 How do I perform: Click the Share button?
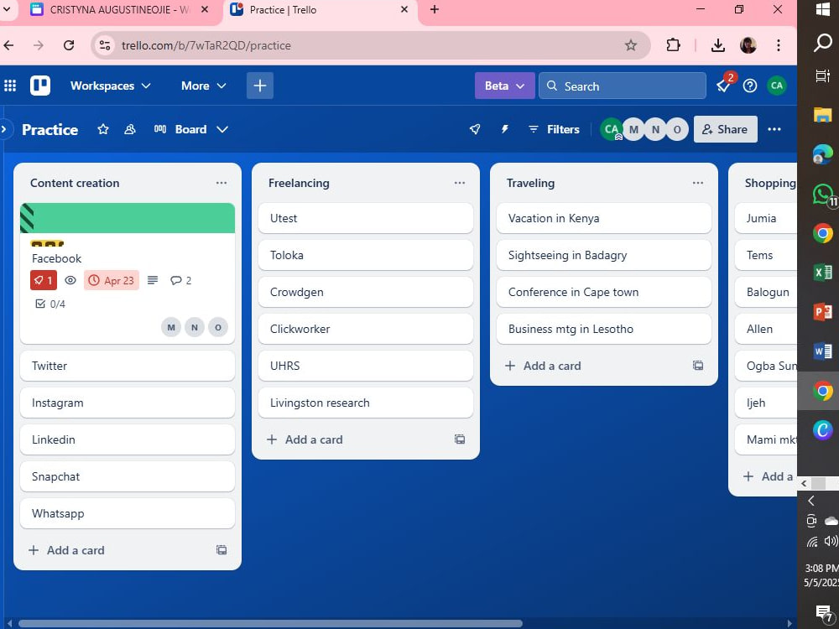tap(726, 129)
